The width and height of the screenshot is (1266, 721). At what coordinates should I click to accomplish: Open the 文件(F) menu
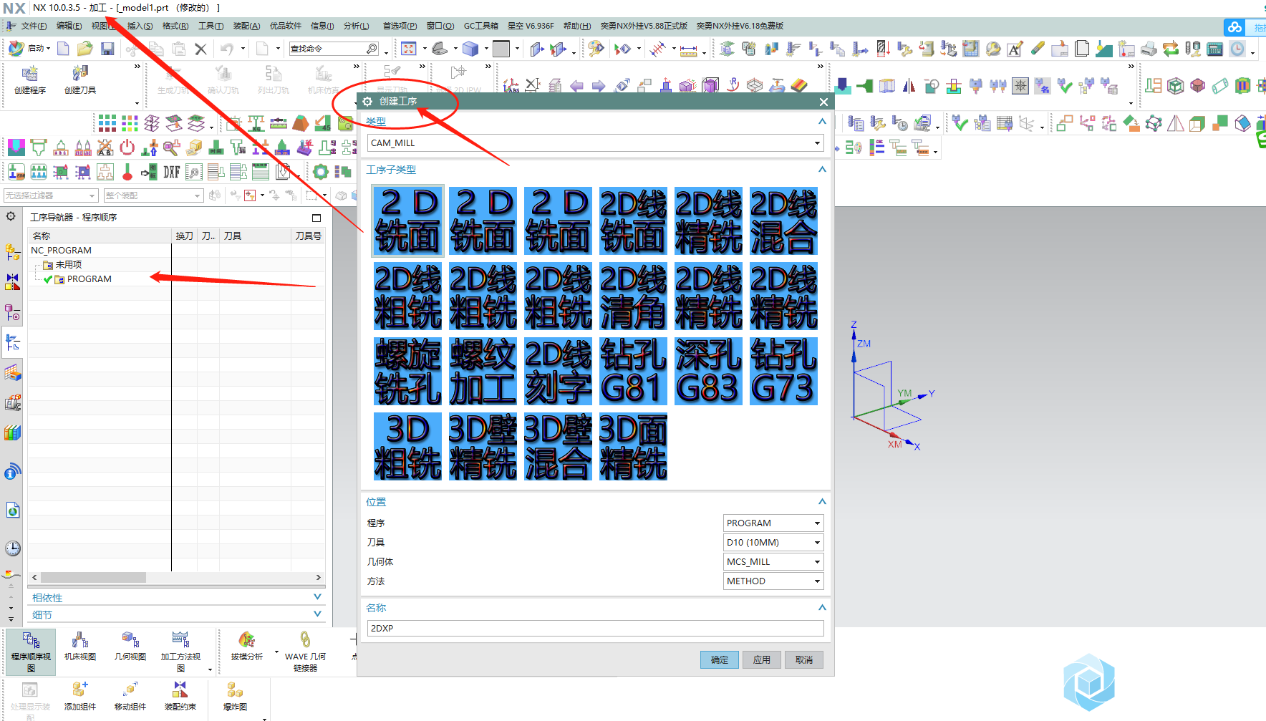point(34,26)
